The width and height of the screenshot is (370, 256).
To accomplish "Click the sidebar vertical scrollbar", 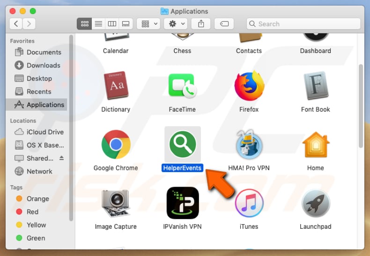I will coord(71,128).
